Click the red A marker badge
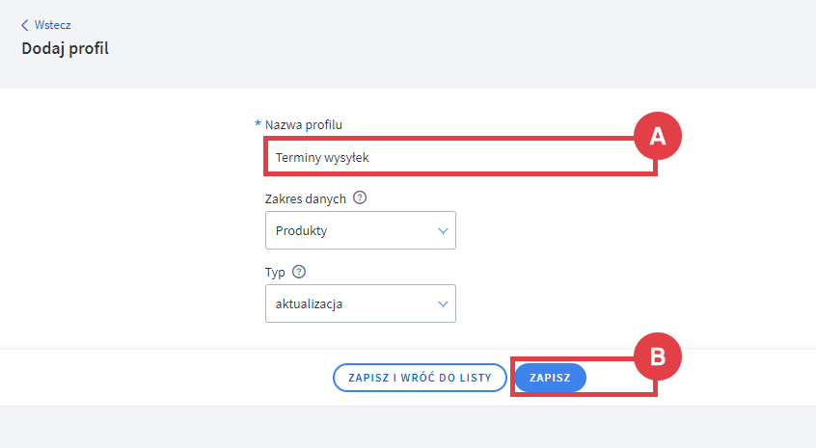The width and height of the screenshot is (816, 448). coord(657,138)
